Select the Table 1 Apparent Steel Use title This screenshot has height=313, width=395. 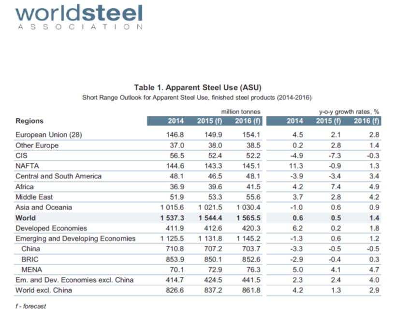click(x=197, y=87)
